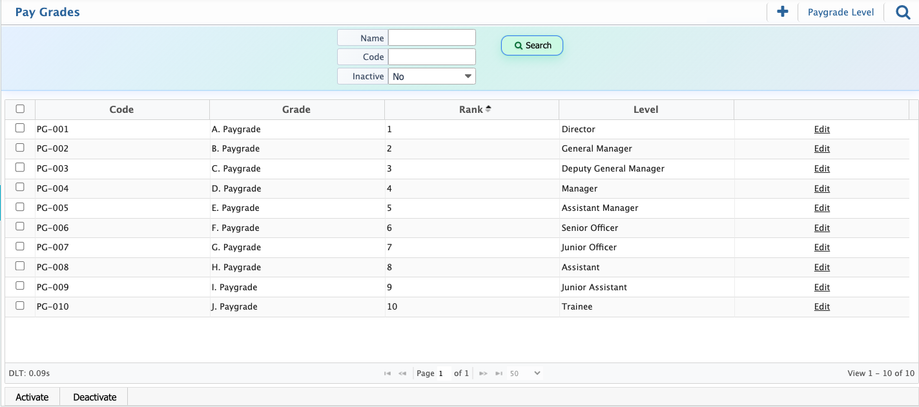This screenshot has height=407, width=919.
Task: Open search via the magnifier icon
Action: click(x=903, y=12)
